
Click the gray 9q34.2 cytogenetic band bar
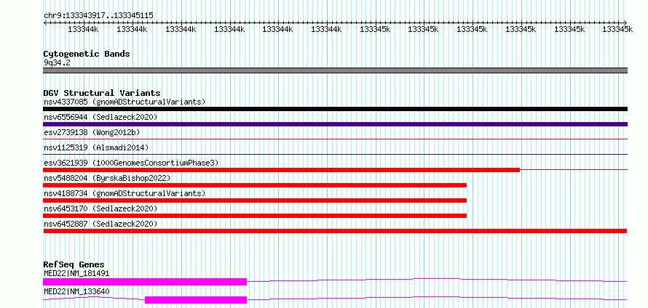[335, 70]
